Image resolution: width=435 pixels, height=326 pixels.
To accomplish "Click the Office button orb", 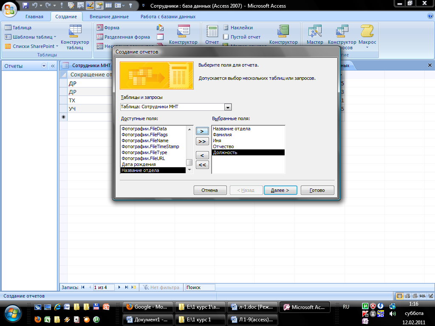I will click(9, 9).
